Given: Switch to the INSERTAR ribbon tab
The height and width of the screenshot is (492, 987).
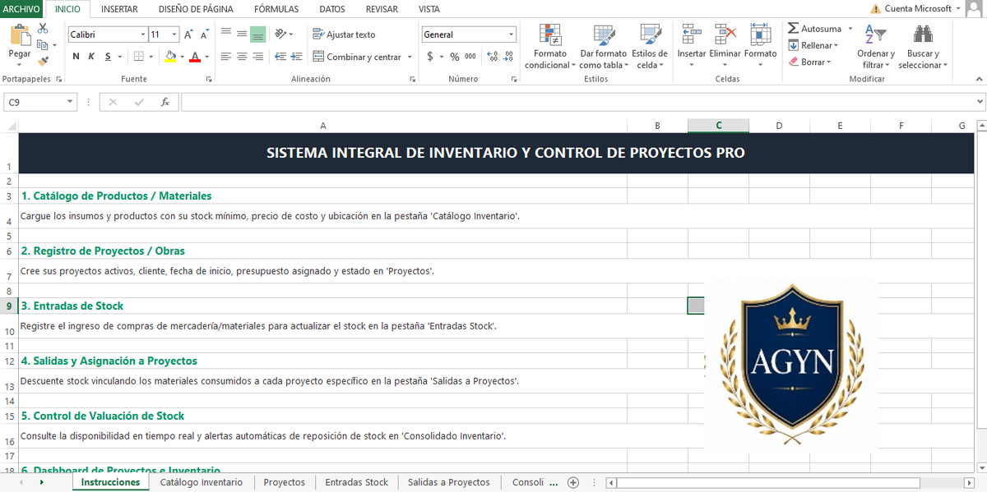Looking at the screenshot, I should click(119, 9).
